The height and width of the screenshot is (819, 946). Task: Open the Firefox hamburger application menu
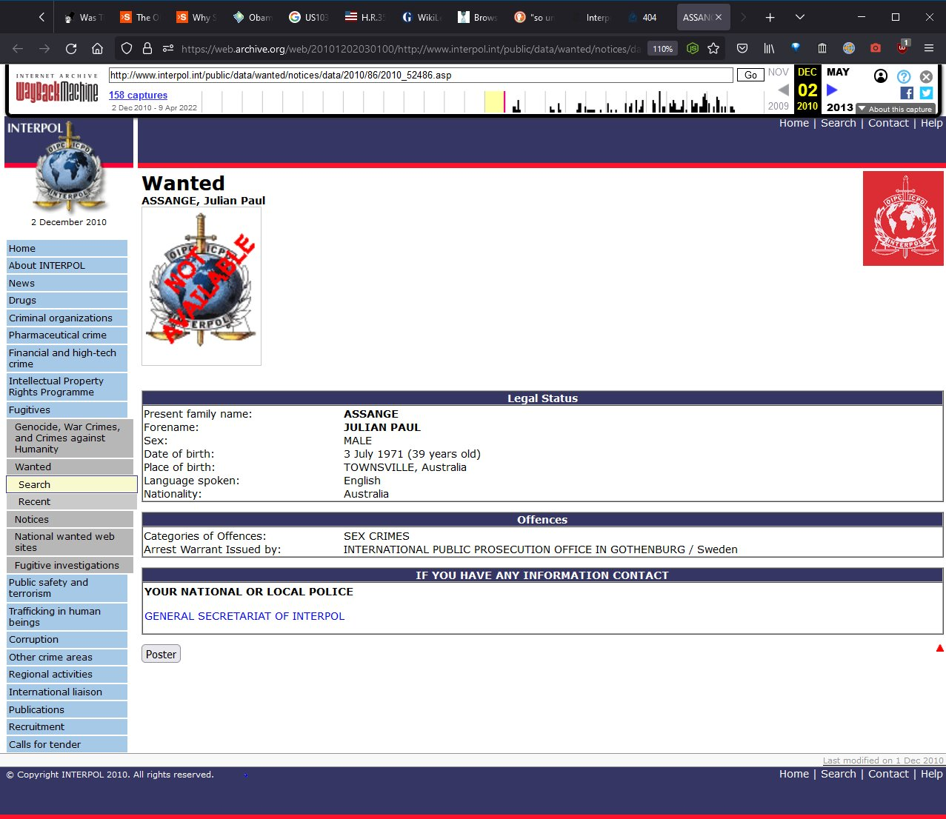point(928,48)
